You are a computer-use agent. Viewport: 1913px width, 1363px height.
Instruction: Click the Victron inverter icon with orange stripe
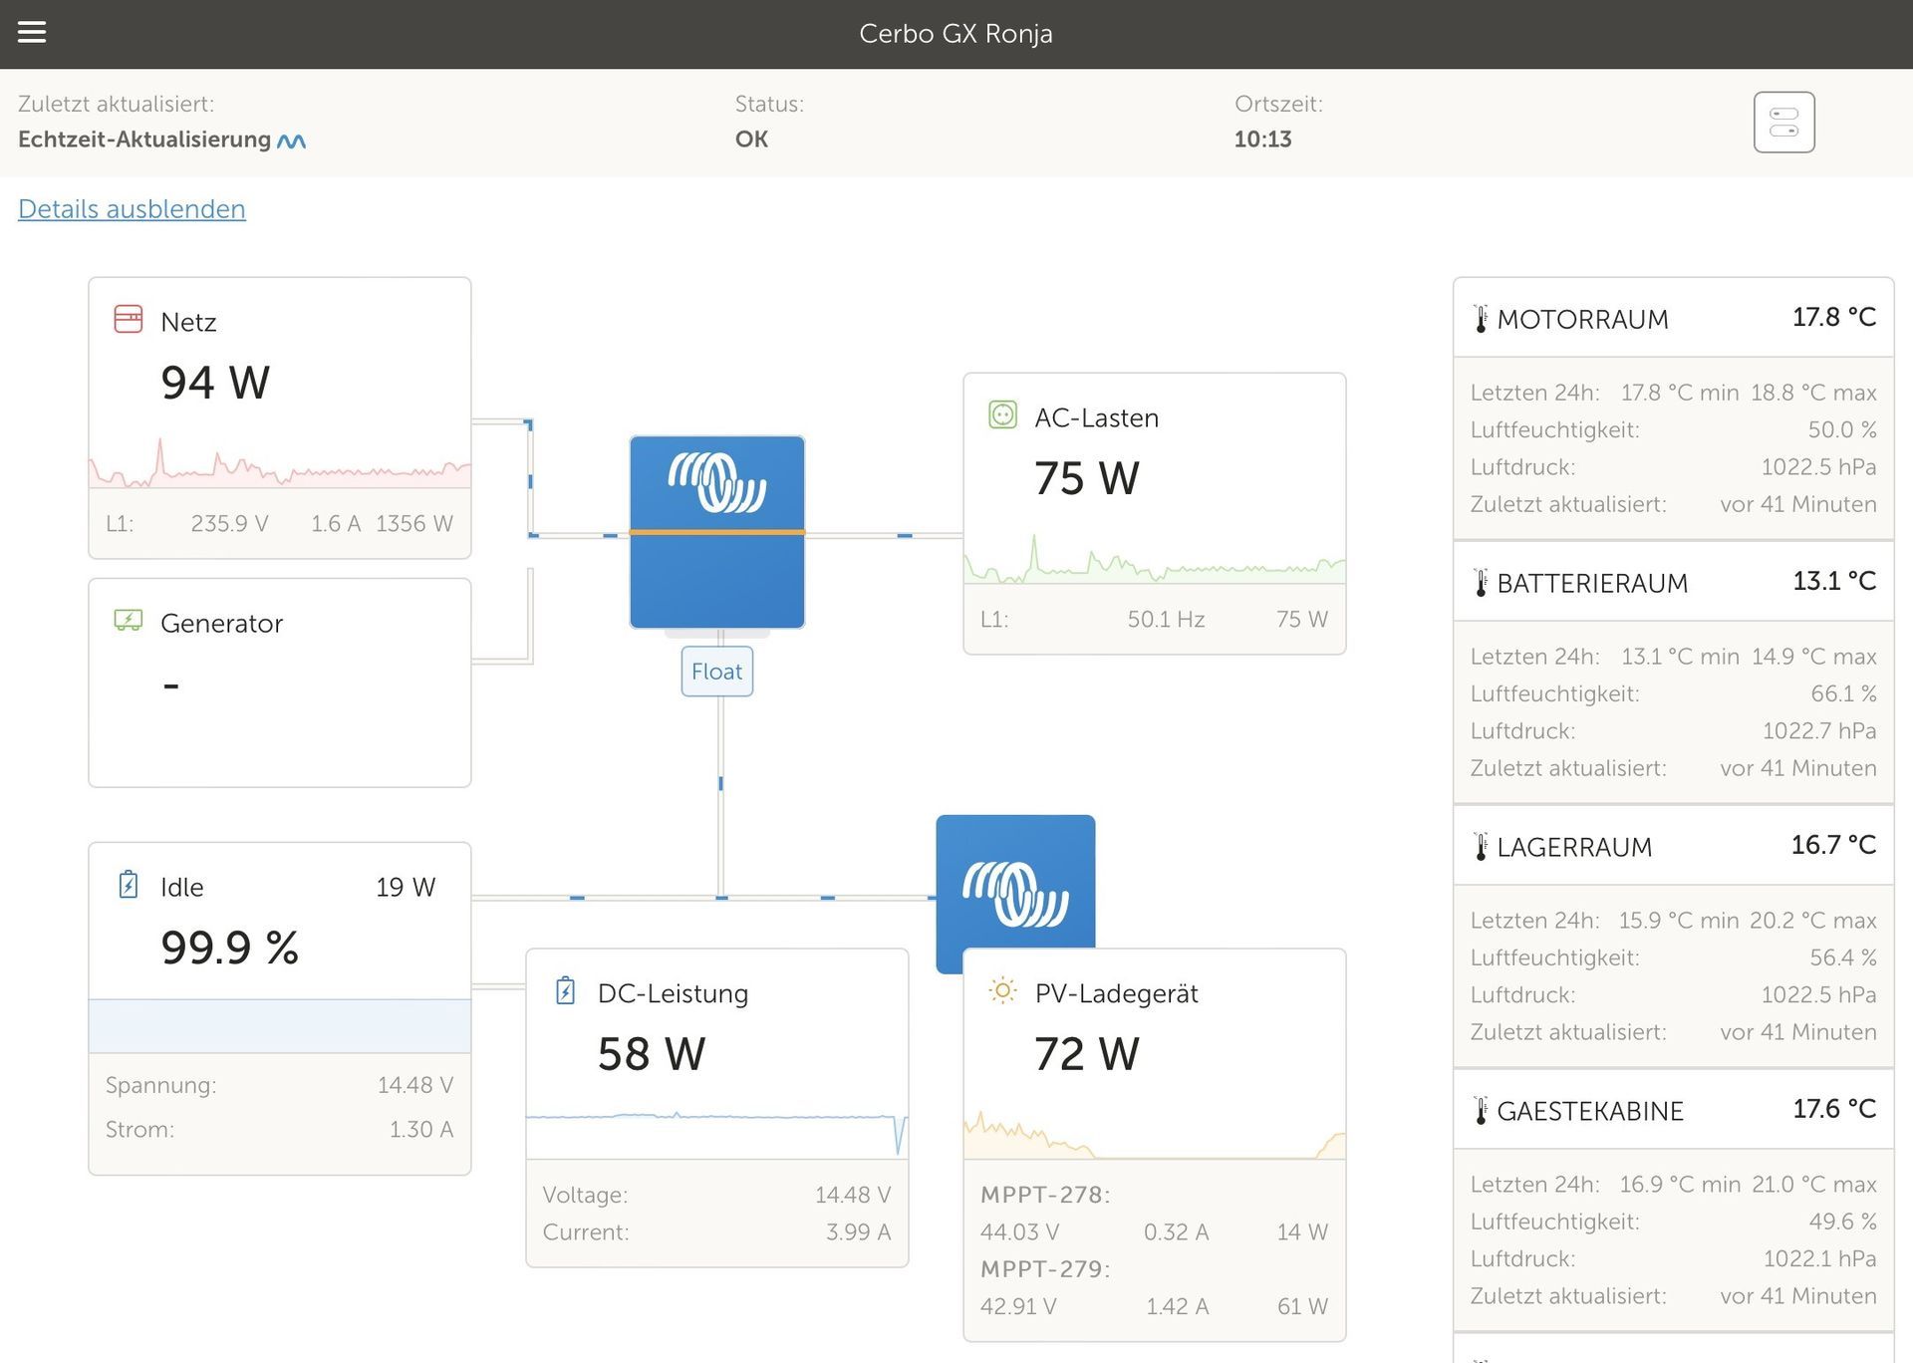(x=717, y=532)
